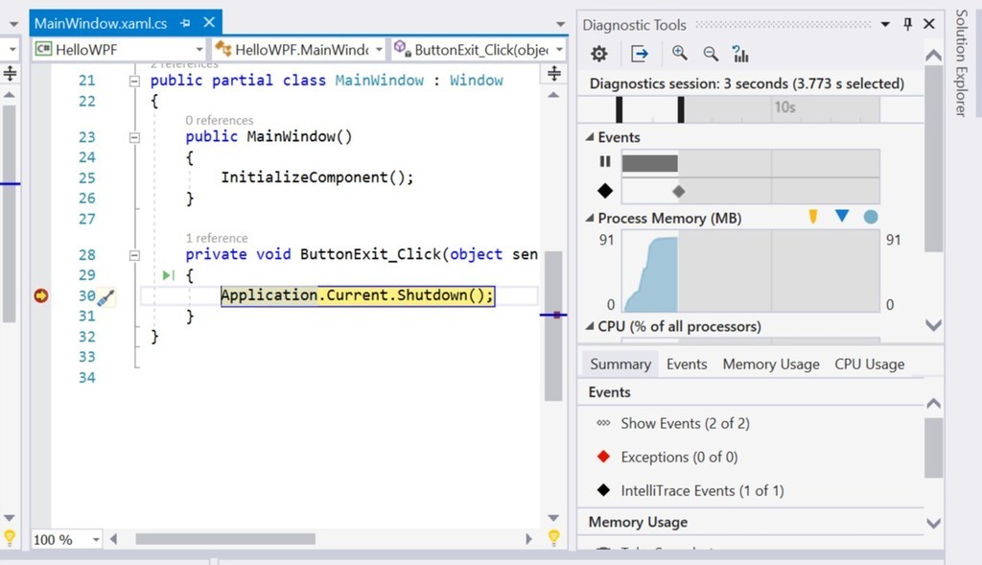Image resolution: width=982 pixels, height=565 pixels.
Task: Open Diagnostic Tools window options arrow
Action: 885,24
